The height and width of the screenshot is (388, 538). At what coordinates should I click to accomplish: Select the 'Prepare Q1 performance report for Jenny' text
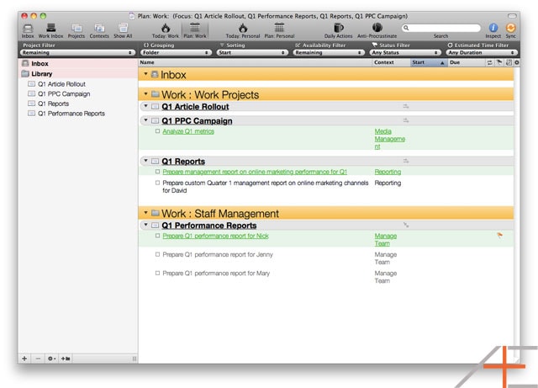[218, 255]
